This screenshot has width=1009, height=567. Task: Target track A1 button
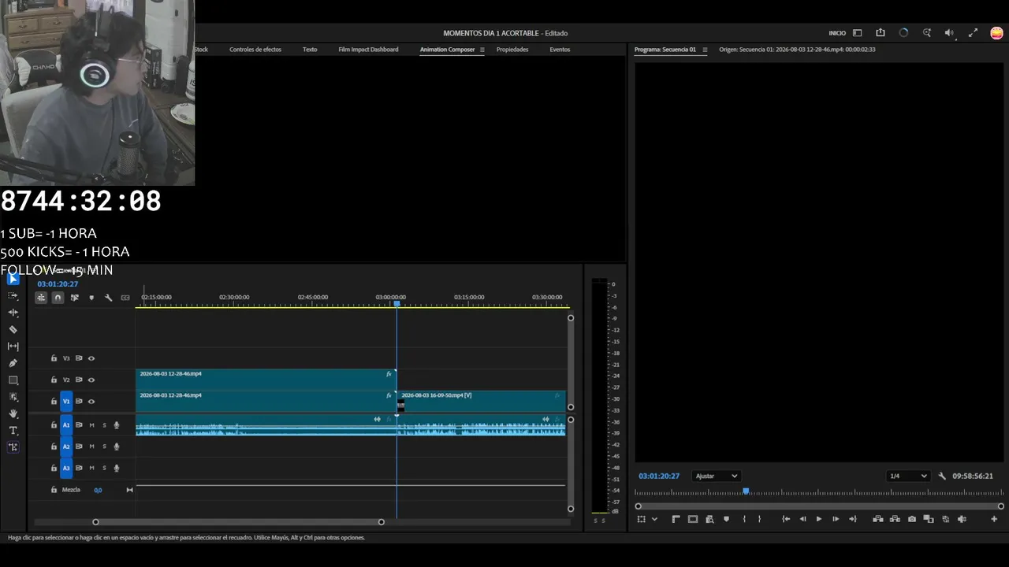point(66,425)
